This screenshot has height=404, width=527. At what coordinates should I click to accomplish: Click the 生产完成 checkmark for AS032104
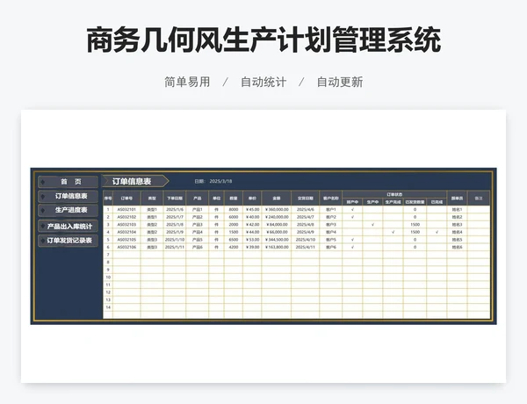click(393, 232)
